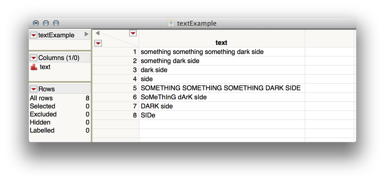Click the column-area red triangle in grid corner
The height and width of the screenshot is (182, 385).
pos(133,33)
